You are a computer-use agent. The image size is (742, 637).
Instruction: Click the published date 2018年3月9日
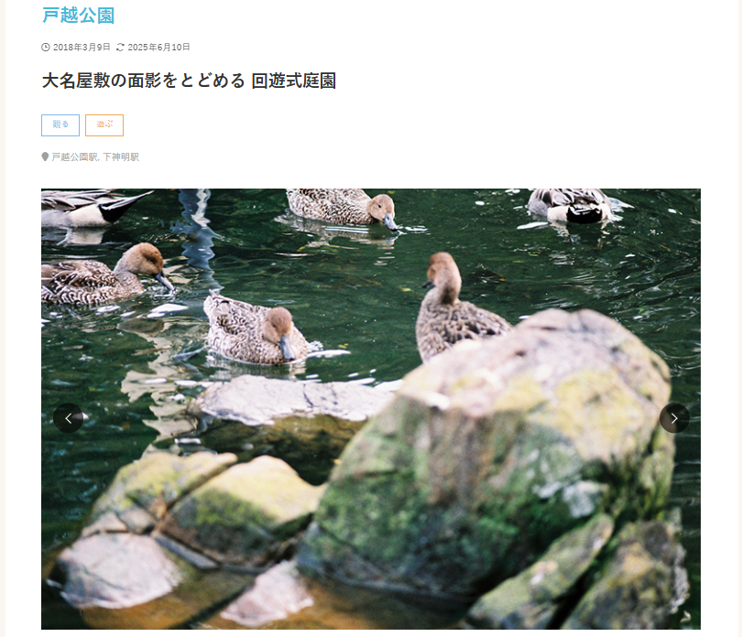click(x=82, y=47)
